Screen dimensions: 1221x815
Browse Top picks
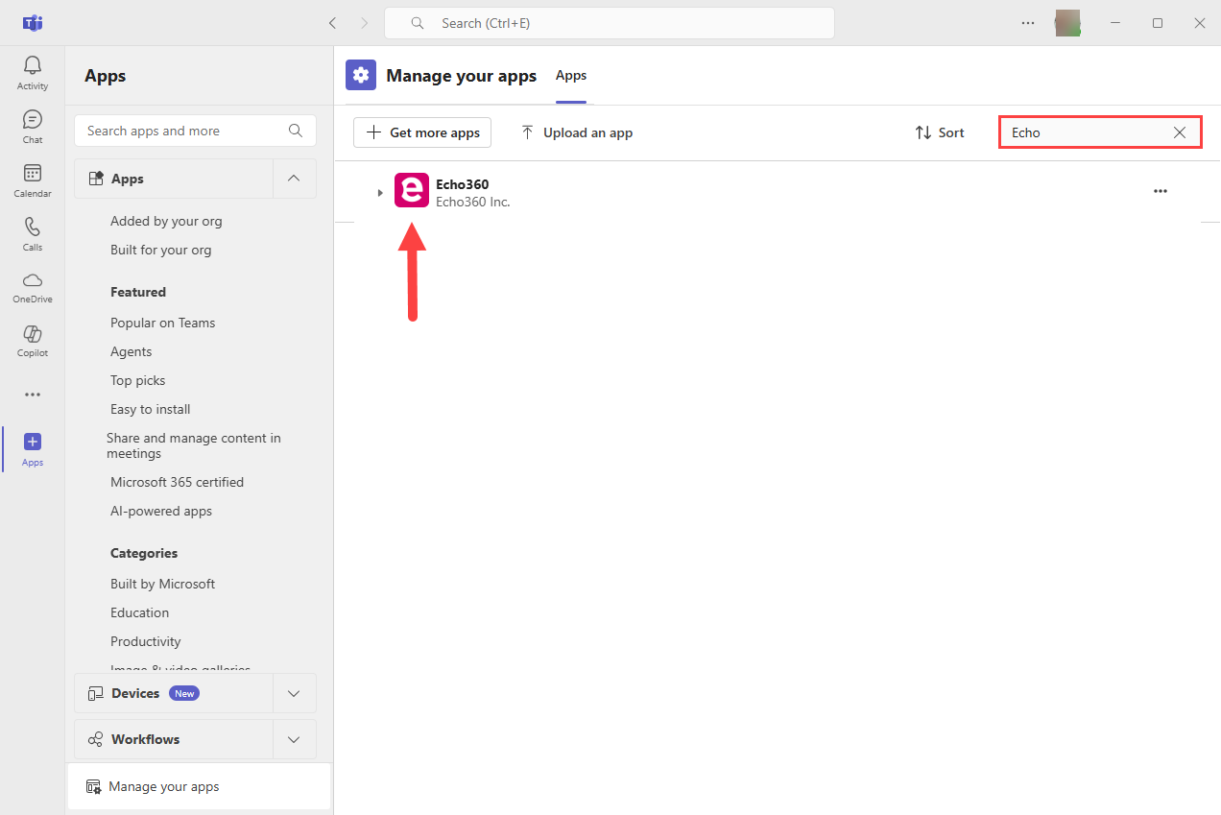(x=138, y=380)
